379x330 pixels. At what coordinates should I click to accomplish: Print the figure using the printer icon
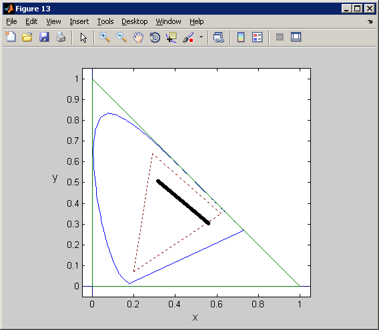pyautogui.click(x=61, y=37)
